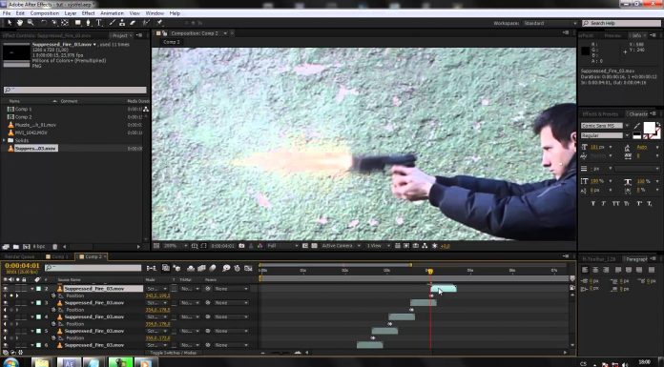Viewport: 664px width, 367px height.
Task: Collapse layer 4 properties triangle
Action: coord(32,317)
